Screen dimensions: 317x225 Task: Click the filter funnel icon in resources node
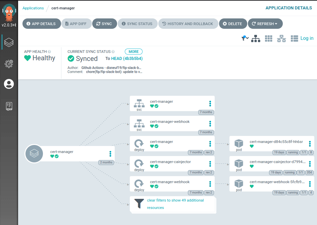pos(139,204)
